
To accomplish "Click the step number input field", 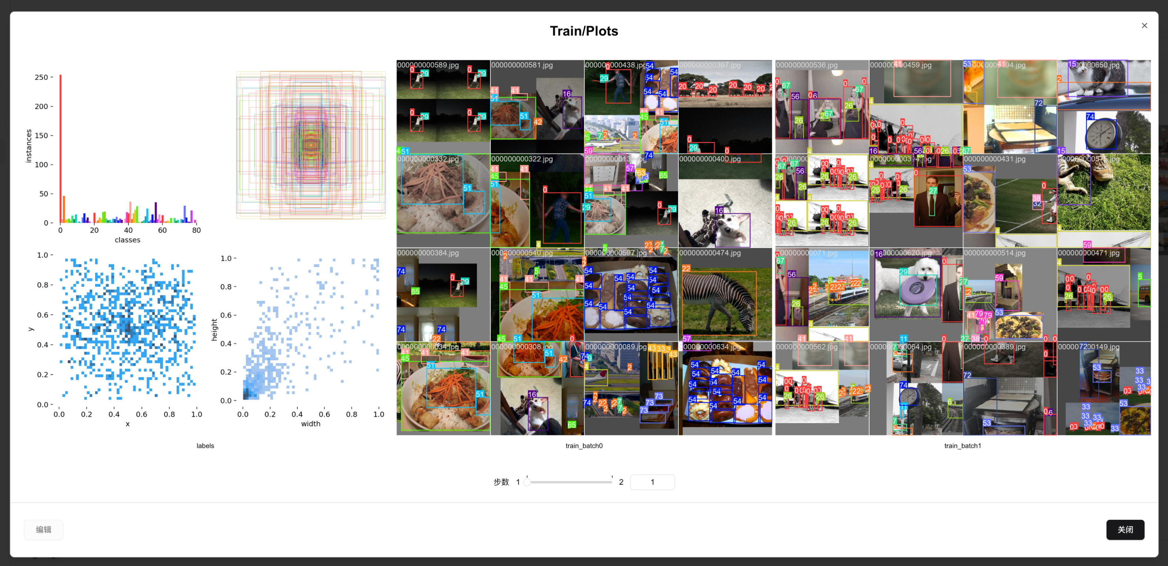I will coord(652,482).
